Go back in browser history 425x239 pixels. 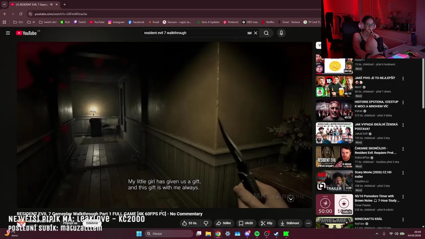[x=5, y=14]
